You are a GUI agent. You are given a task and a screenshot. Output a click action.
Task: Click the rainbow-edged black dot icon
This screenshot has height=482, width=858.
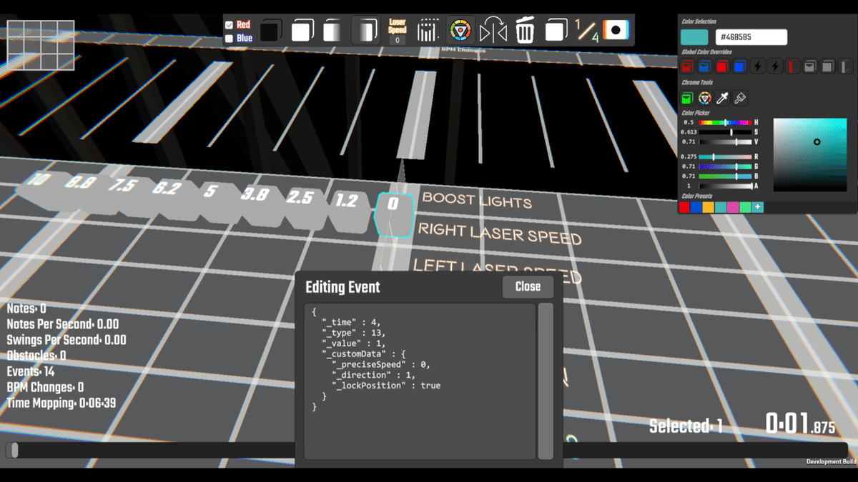[616, 31]
